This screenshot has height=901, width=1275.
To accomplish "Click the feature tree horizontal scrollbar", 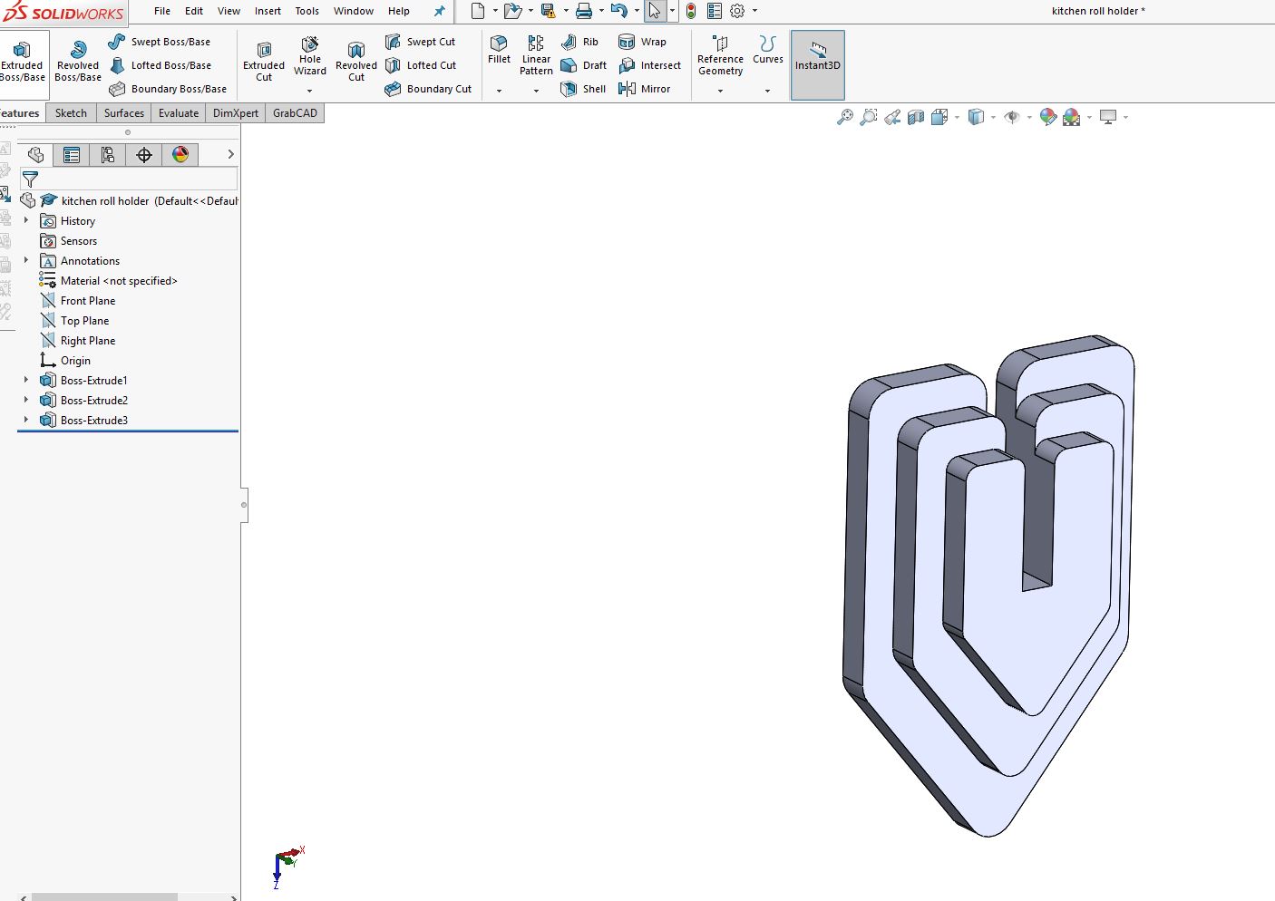I will pos(104,897).
